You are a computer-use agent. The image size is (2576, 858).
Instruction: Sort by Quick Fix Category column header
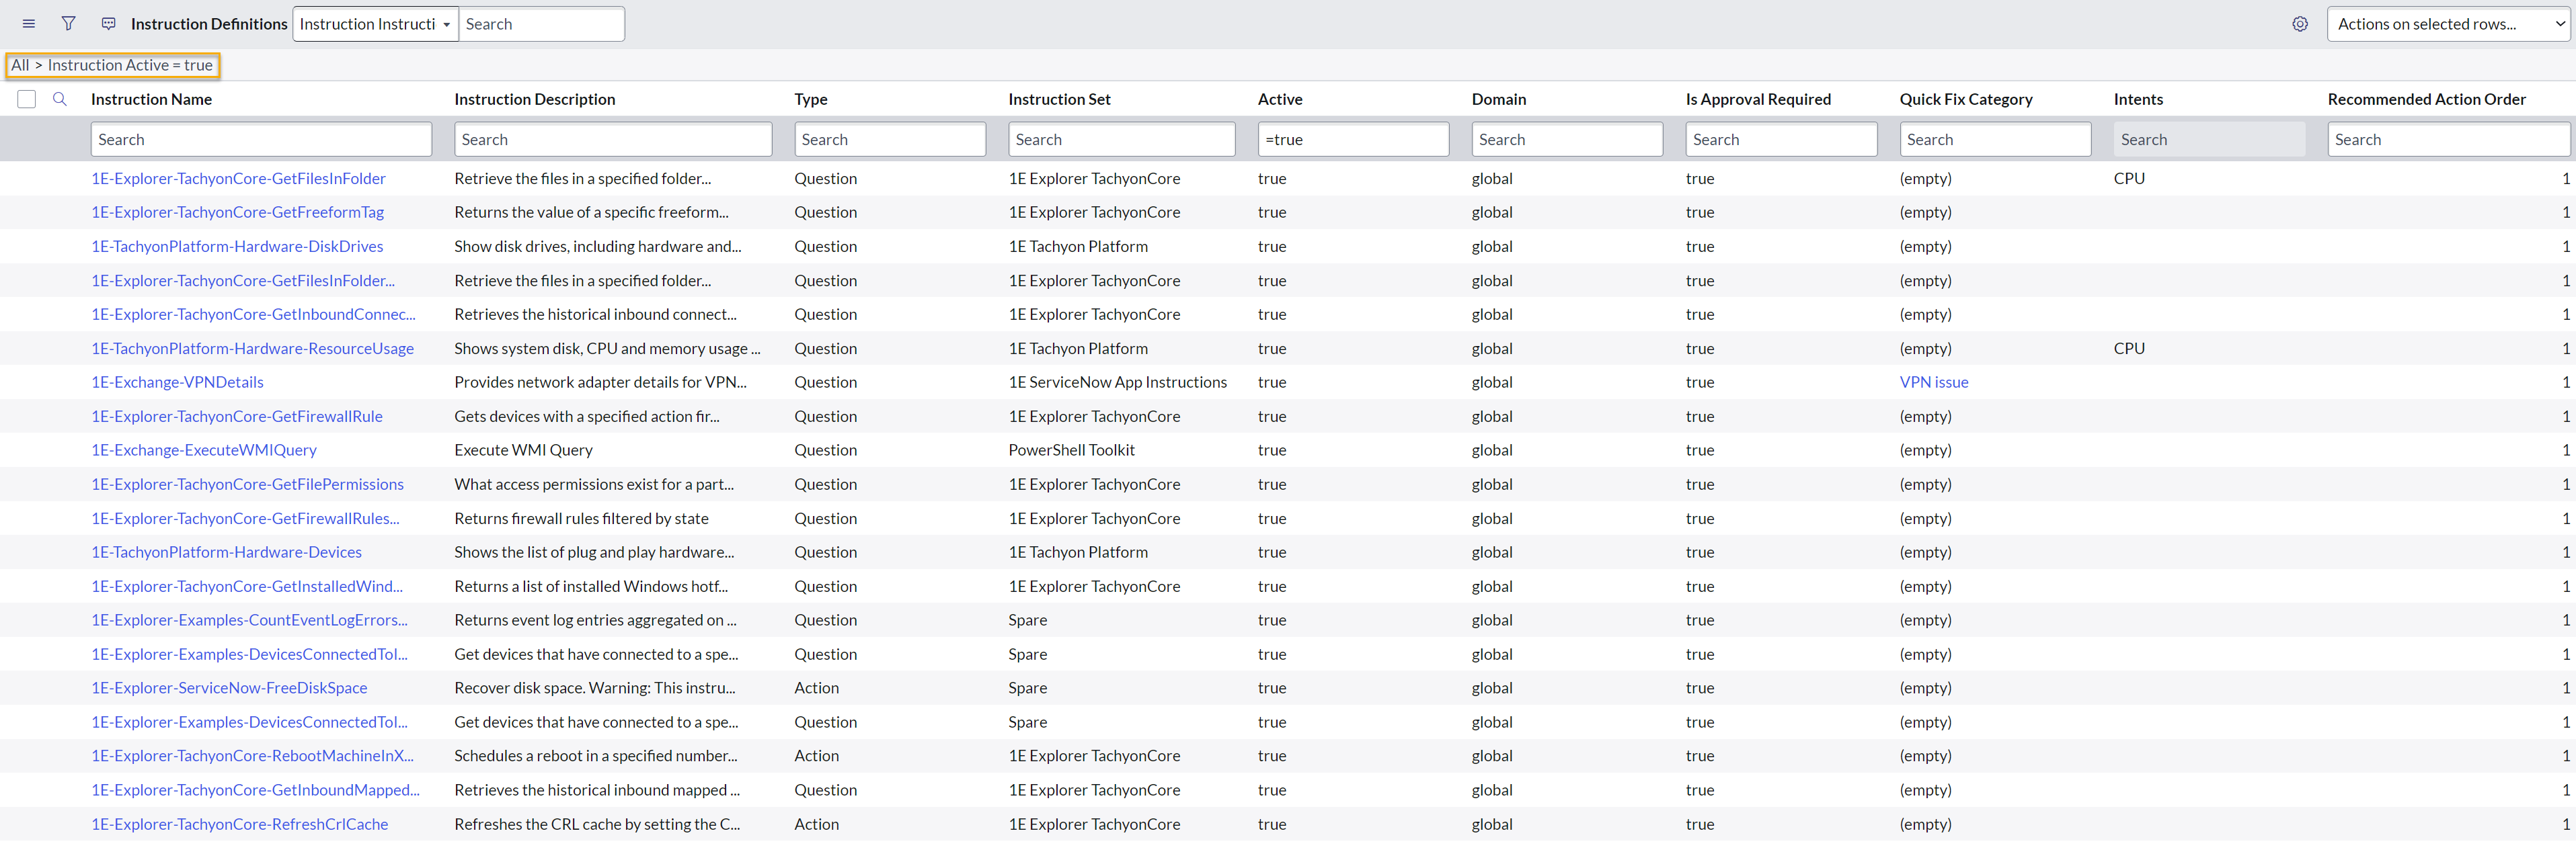[x=1965, y=99]
